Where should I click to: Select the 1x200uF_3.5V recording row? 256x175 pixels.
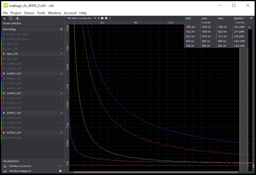33,64
